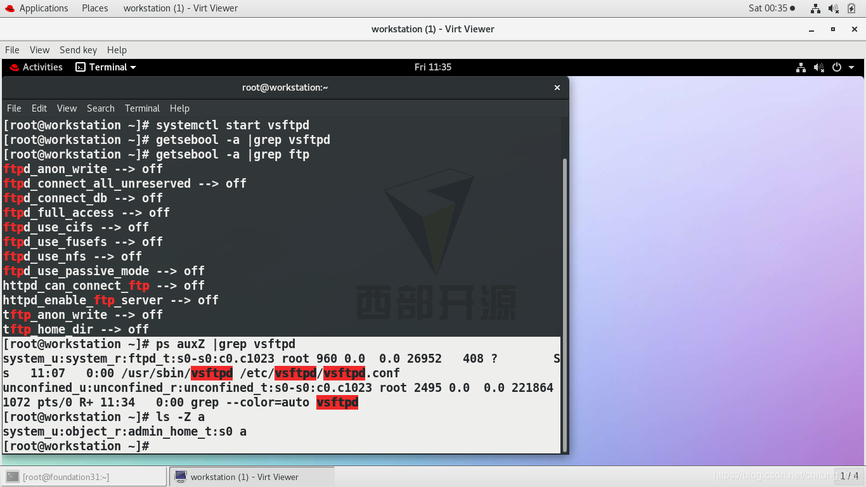866x487 pixels.
Task: Click the ftpd_connect_all_unreserved --> off line
Action: [125, 183]
